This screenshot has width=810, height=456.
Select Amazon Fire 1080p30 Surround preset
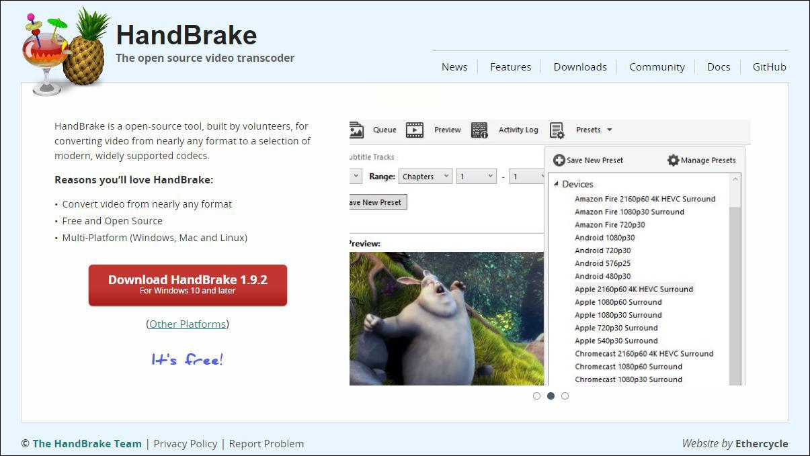[x=629, y=212]
